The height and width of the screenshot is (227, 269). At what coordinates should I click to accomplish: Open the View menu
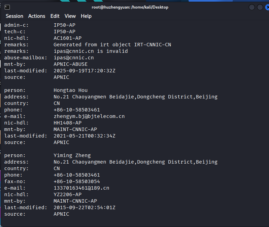[x=70, y=16]
